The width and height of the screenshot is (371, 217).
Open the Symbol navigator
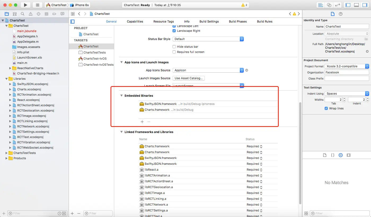point(15,14)
